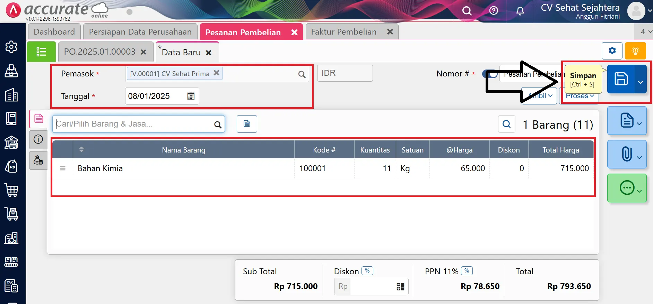Open the help question-mark icon
Viewport: 653px width, 304px height.
coord(494,11)
